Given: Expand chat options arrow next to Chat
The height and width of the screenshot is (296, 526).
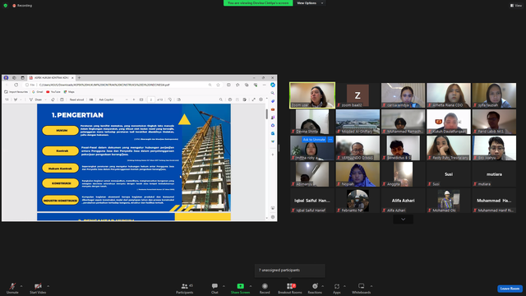Looking at the screenshot, I should pyautogui.click(x=224, y=286).
